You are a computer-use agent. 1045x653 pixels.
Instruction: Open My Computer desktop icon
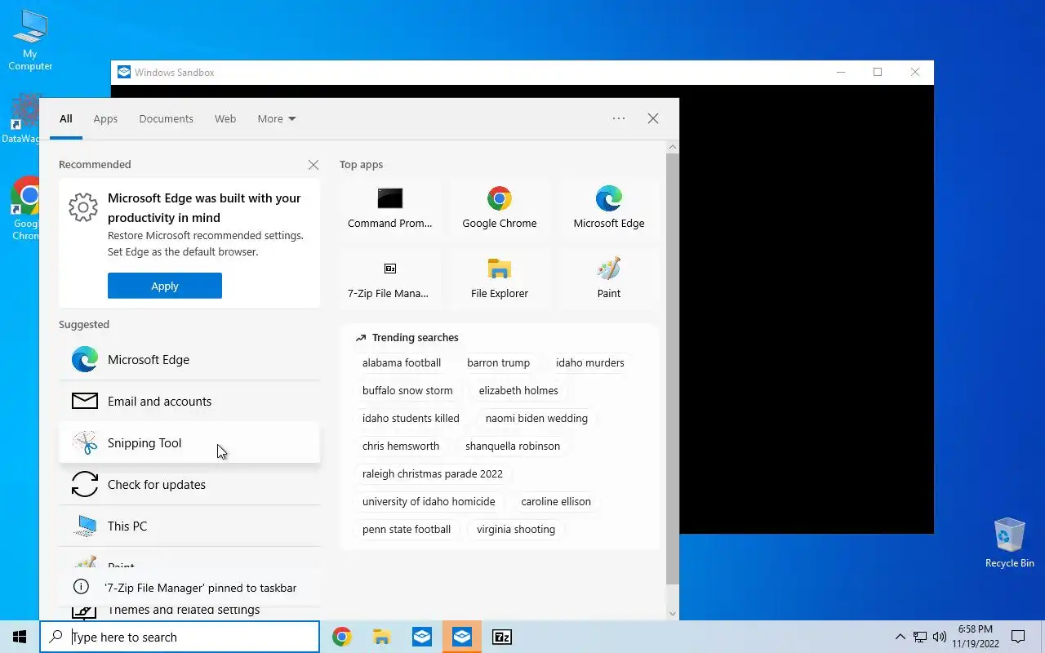click(30, 41)
